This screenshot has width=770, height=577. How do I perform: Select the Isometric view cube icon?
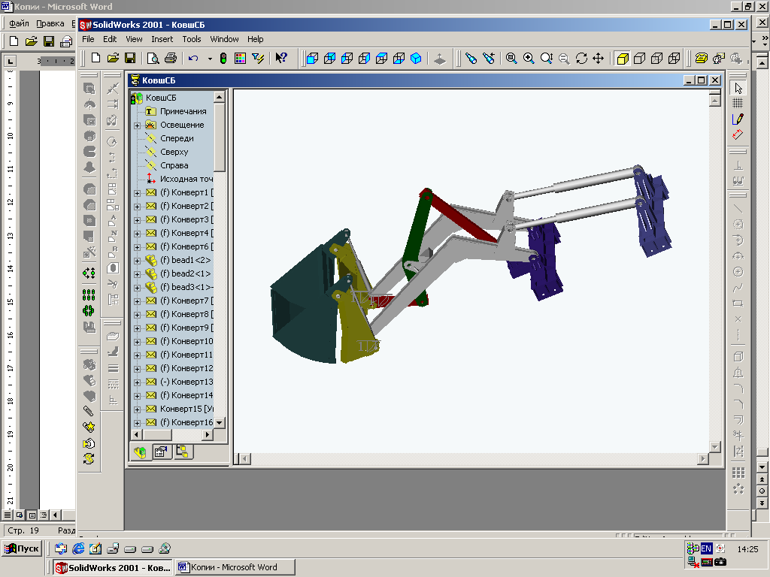pos(416,58)
